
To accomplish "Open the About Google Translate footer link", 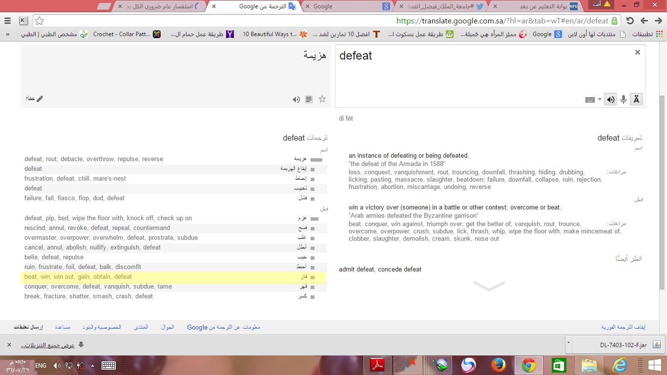I will point(224,327).
